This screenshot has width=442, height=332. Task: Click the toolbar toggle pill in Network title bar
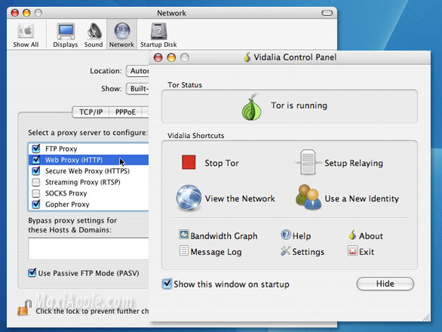pyautogui.click(x=327, y=13)
